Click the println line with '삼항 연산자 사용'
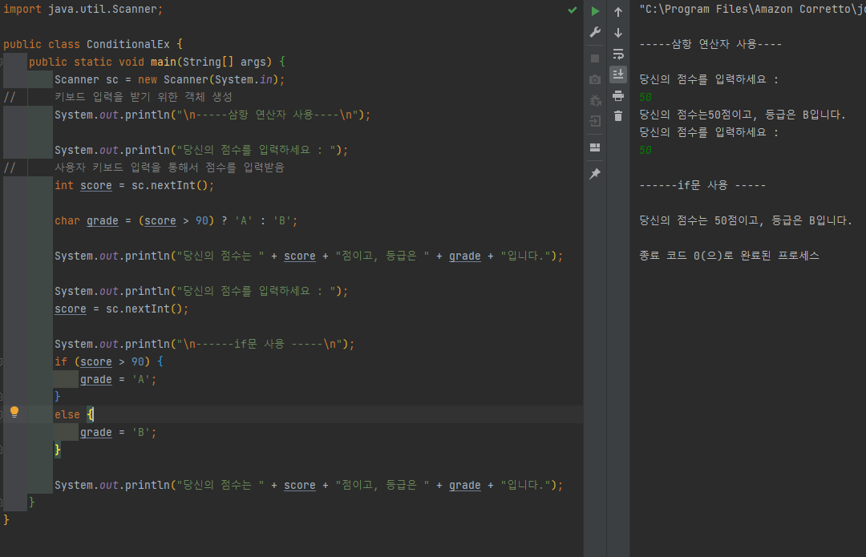 (x=212, y=115)
